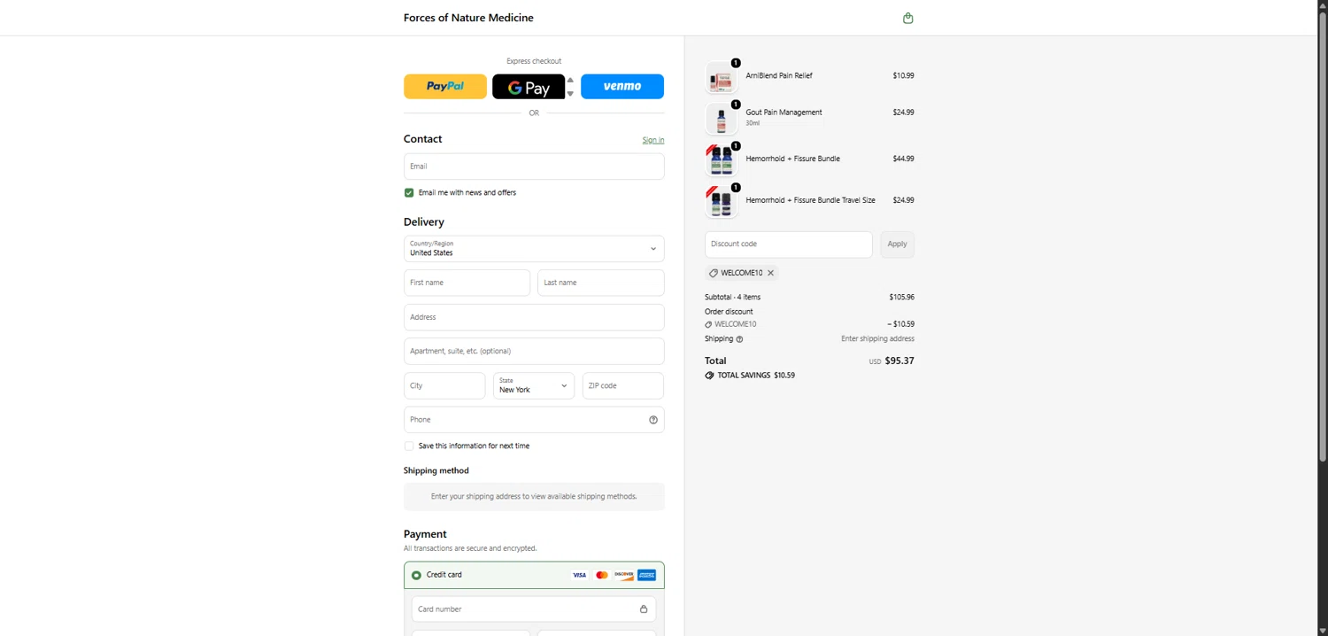This screenshot has width=1328, height=636.
Task: Pay with the PayPal express button
Action: click(x=445, y=87)
